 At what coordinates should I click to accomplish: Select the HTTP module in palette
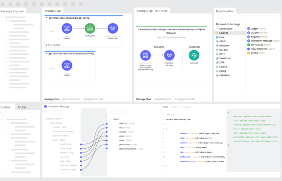pos(220,54)
